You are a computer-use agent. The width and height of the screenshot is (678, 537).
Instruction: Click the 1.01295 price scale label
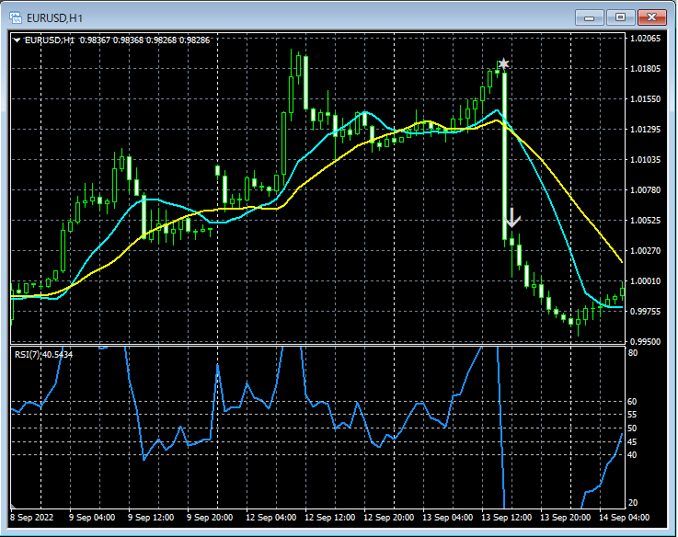pos(645,130)
